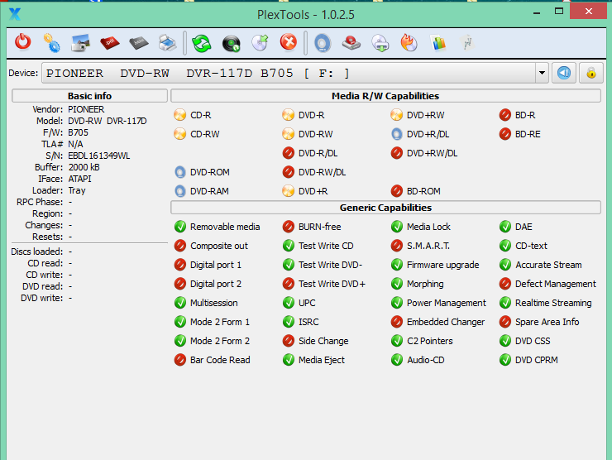The image size is (612, 460).
Task: Select the Removable media capability label
Action: (x=225, y=227)
